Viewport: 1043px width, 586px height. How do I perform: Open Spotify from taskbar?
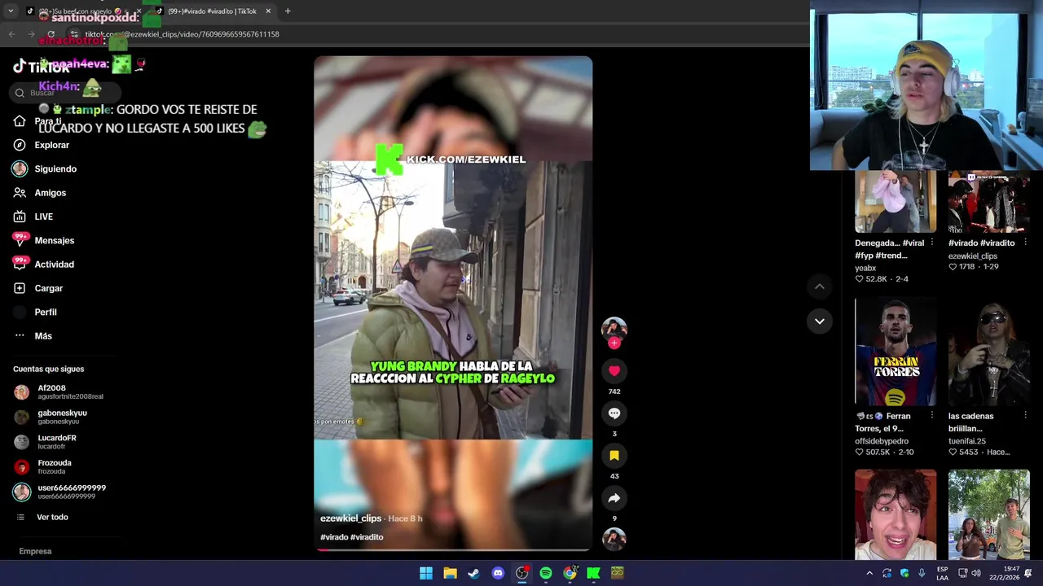pos(546,573)
